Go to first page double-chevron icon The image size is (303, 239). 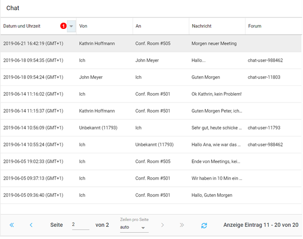[x=12, y=225]
